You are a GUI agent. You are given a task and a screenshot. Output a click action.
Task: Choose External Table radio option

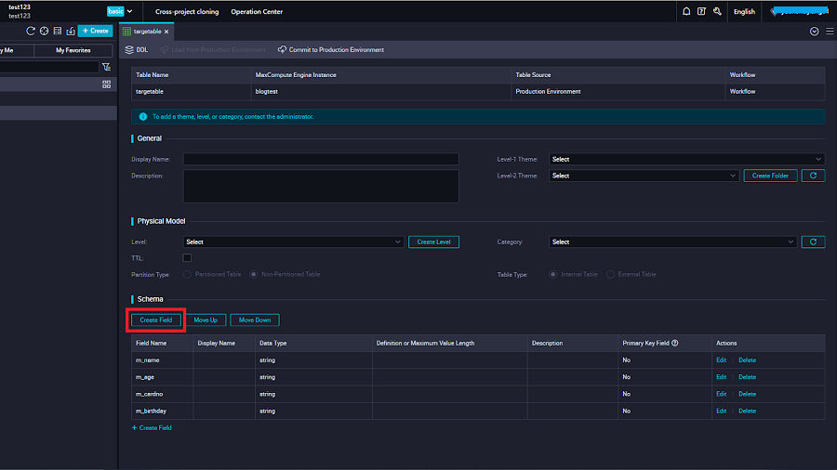[610, 275]
